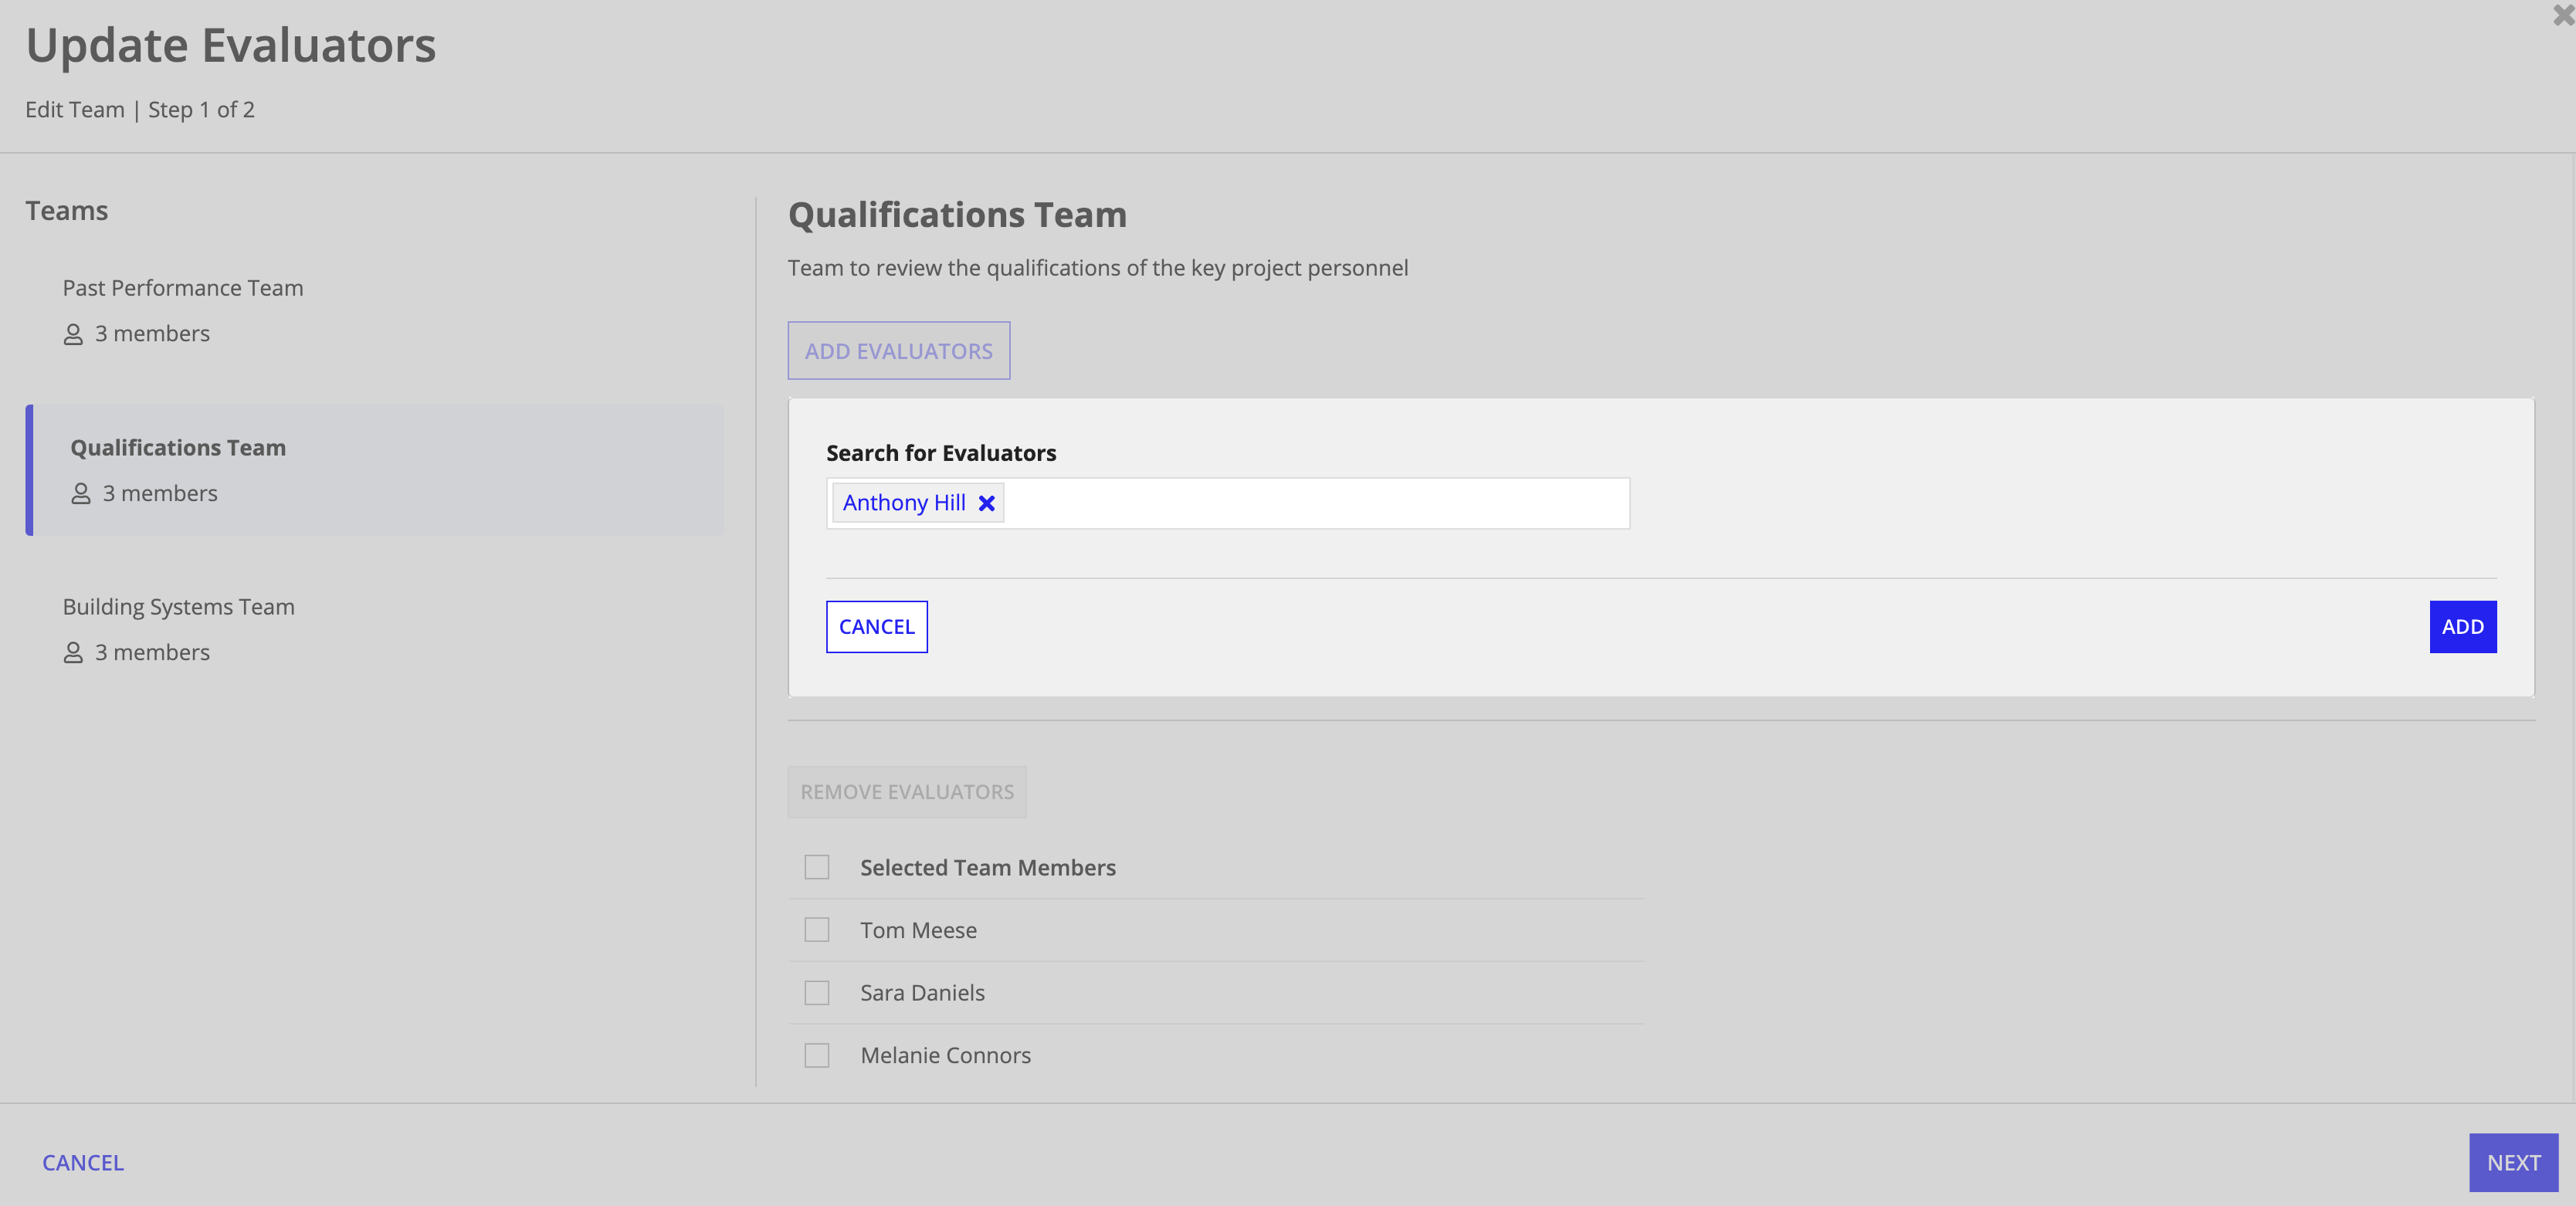Click the bottom CANCEL link
This screenshot has width=2576, height=1206.
click(84, 1162)
